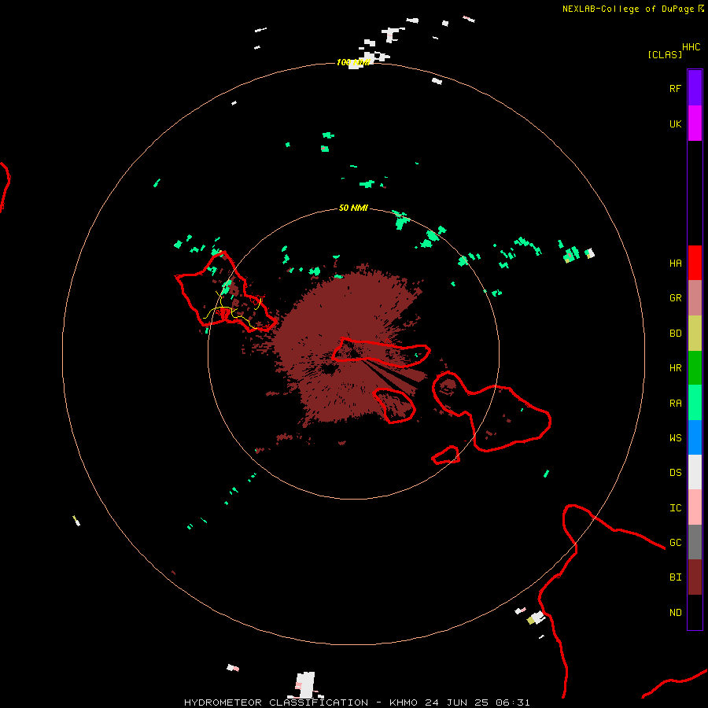This screenshot has width=708, height=708.
Task: Click the 24 JUN 25 date text
Action: tap(457, 702)
